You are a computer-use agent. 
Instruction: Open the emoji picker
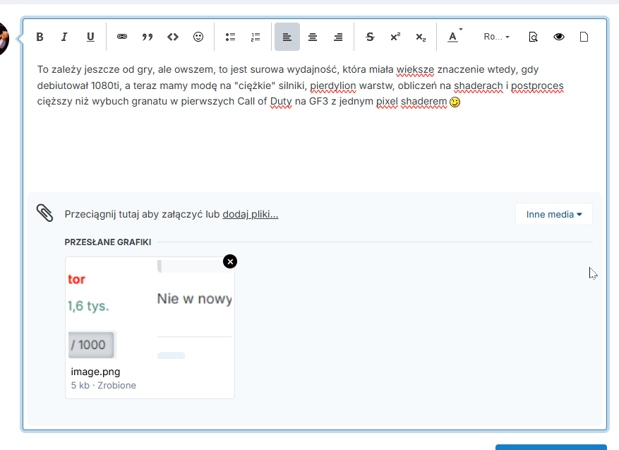[x=198, y=37]
